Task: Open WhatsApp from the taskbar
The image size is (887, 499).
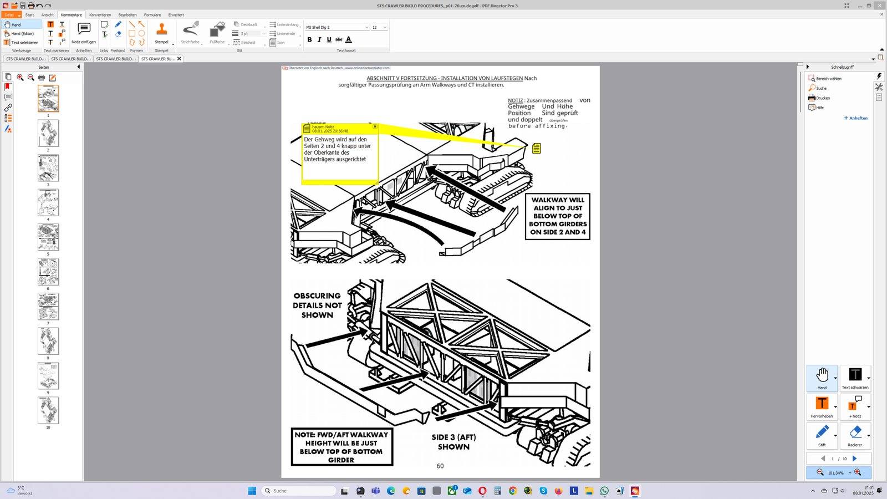Action: click(604, 491)
